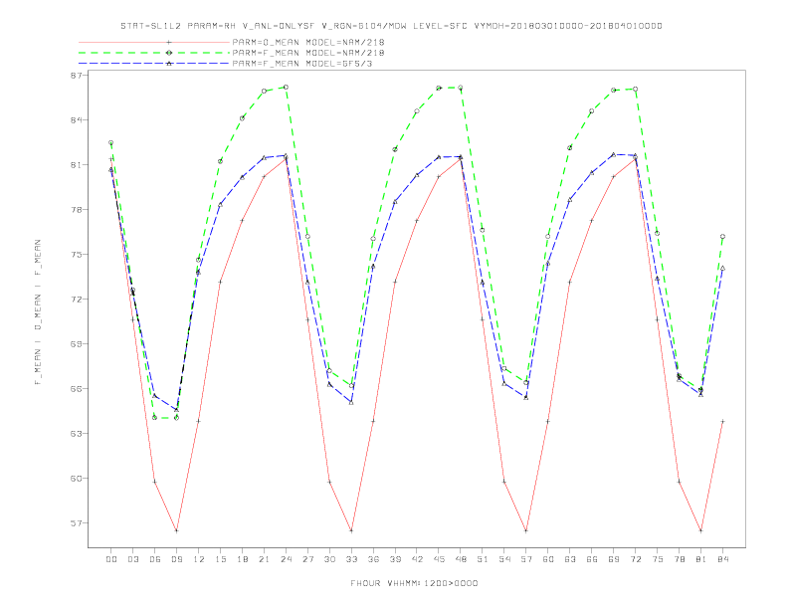Click x-axis tick label 69

point(614,559)
